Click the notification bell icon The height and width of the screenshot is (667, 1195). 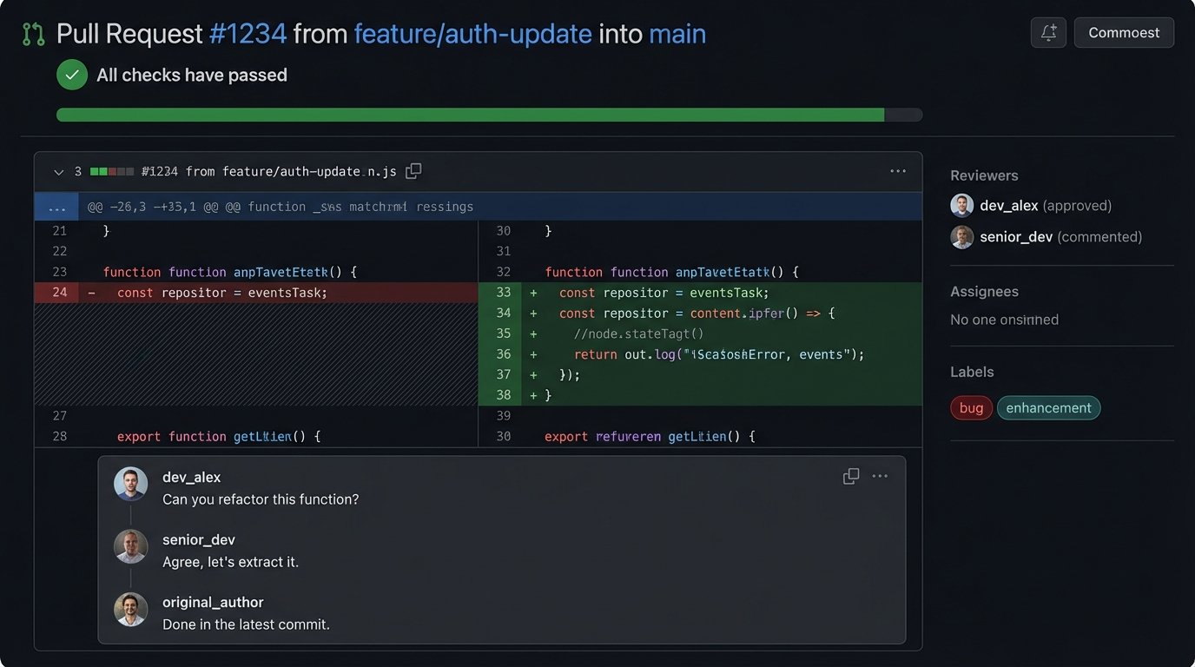(x=1048, y=33)
